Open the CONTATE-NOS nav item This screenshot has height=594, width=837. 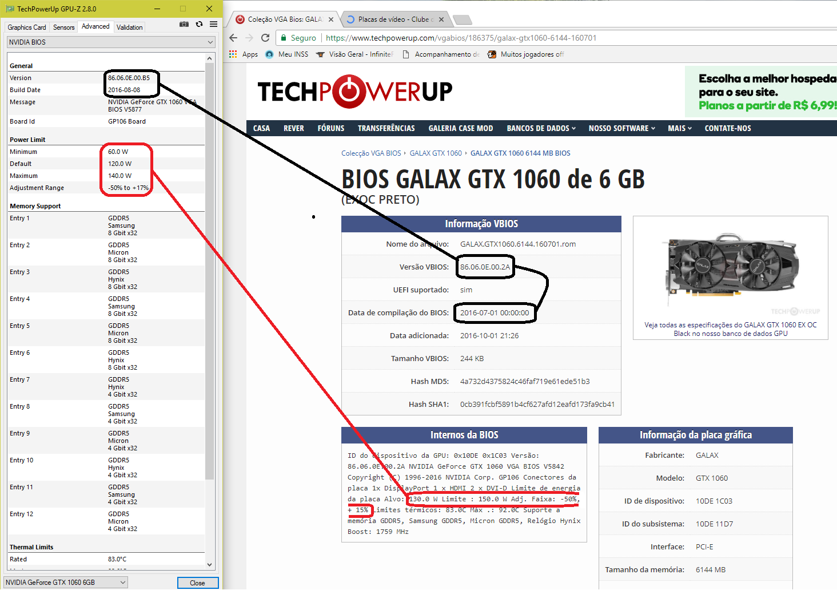pyautogui.click(x=728, y=128)
